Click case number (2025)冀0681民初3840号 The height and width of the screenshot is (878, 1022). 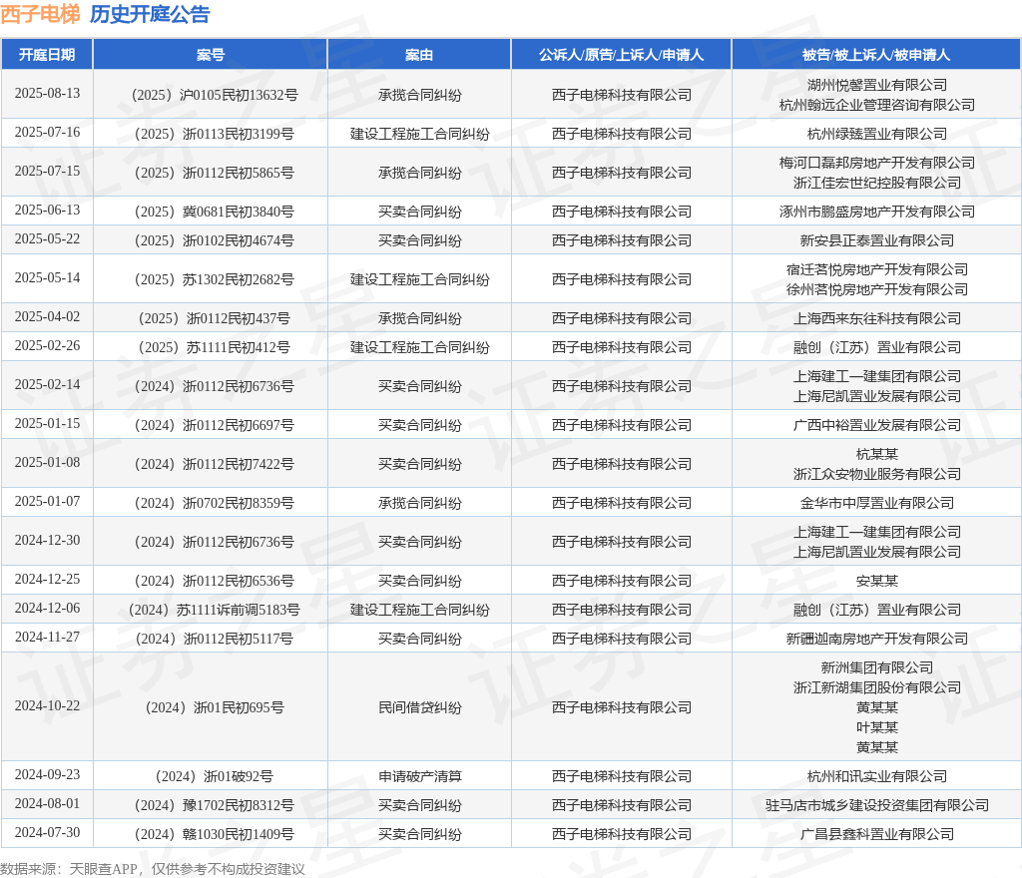click(x=215, y=212)
